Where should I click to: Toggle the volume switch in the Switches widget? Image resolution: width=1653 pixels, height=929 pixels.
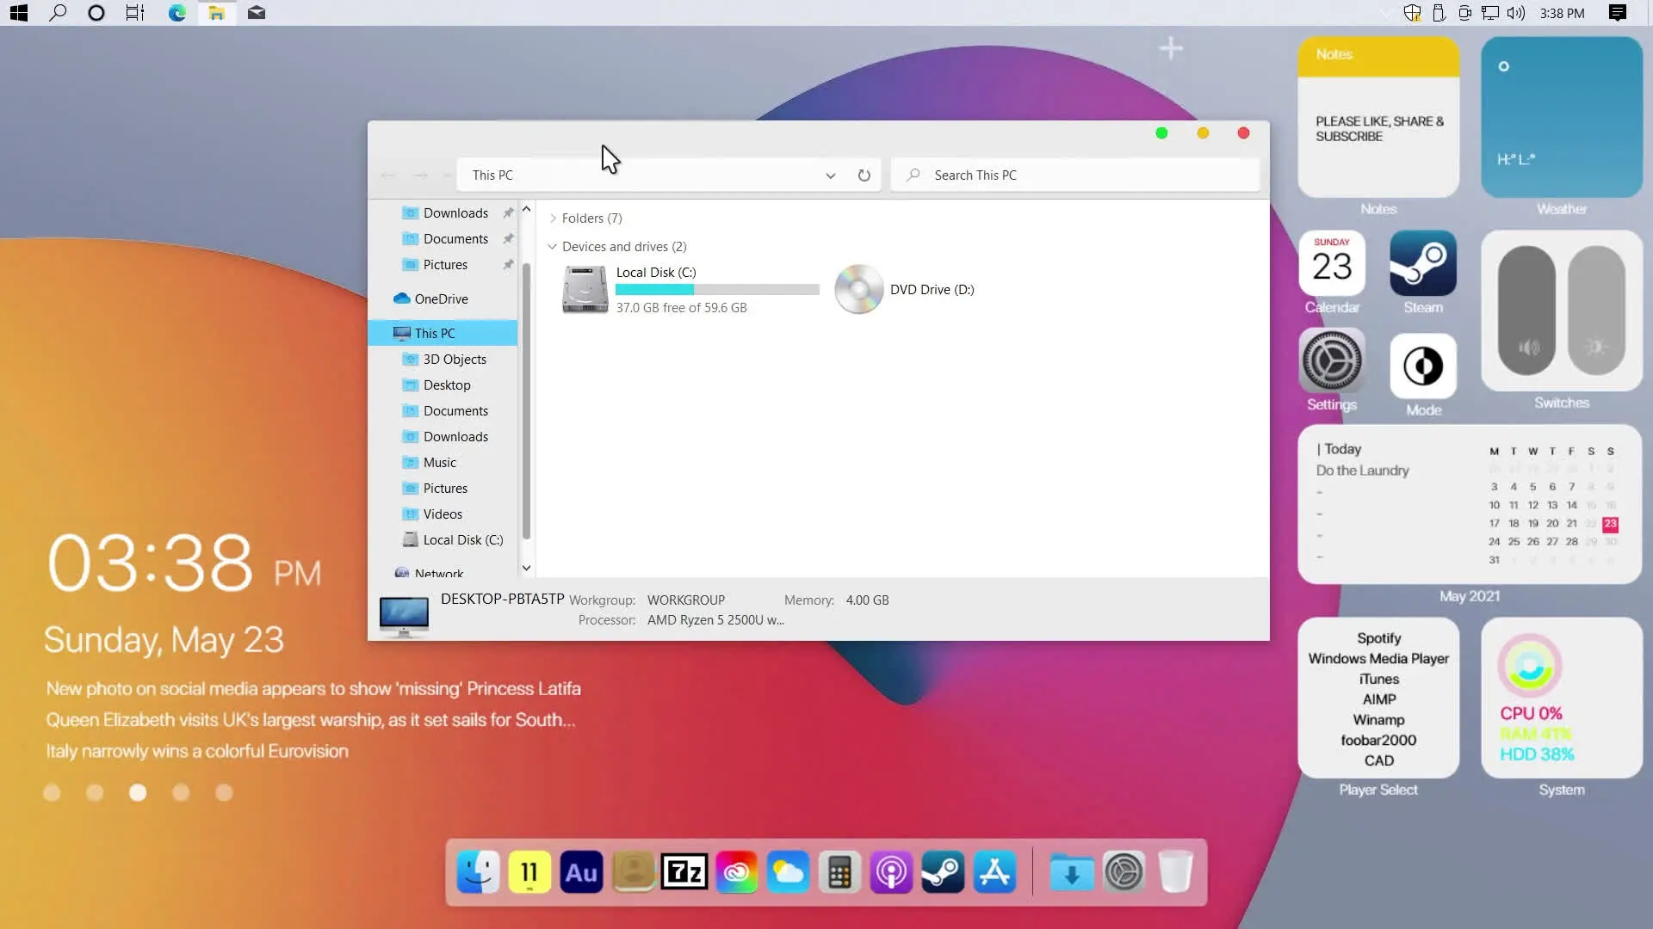pyautogui.click(x=1526, y=310)
